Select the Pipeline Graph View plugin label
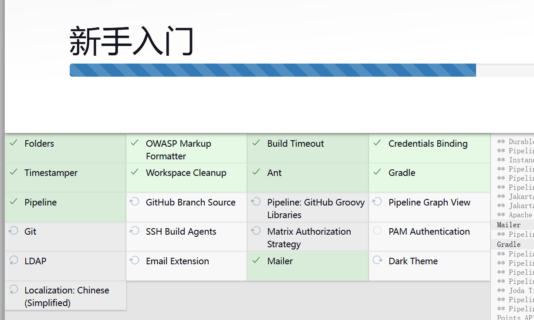The width and height of the screenshot is (534, 320). point(429,202)
